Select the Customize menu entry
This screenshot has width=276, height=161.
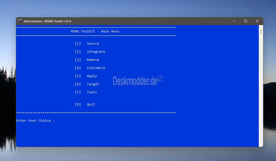(x=96, y=68)
